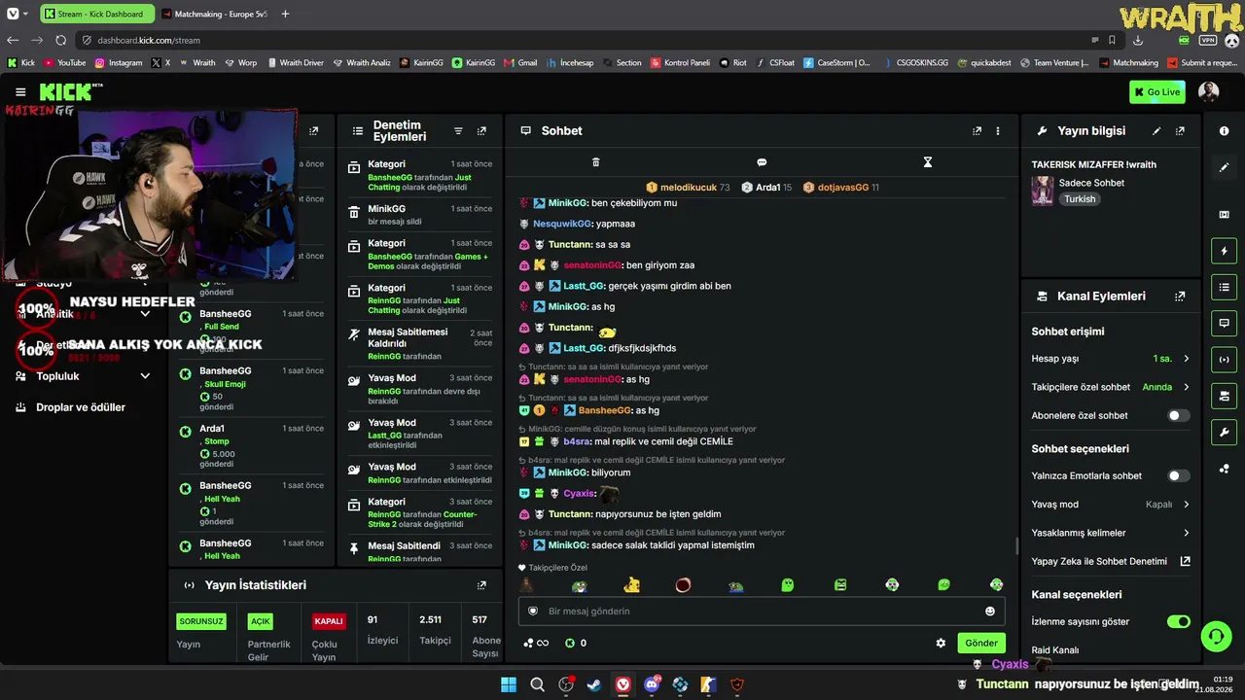1245x700 pixels.
Task: Toggle Abonelere özel sohbet switch
Action: click(x=1178, y=415)
